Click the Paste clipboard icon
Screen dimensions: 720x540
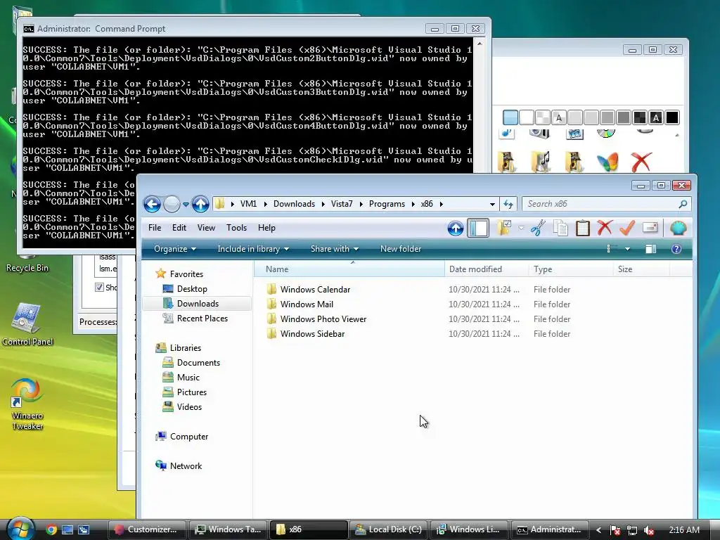coord(582,228)
